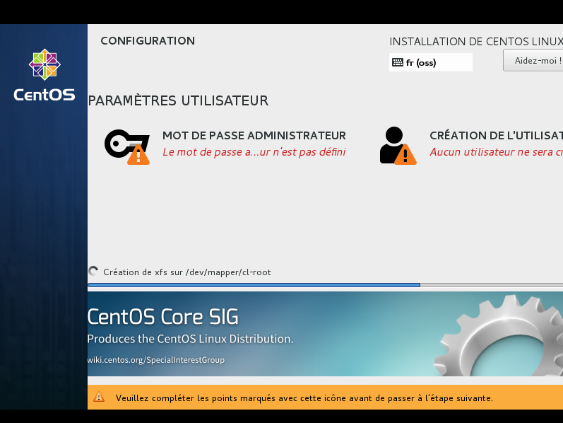Click the warning triangle on the key icon
The height and width of the screenshot is (423, 563).
[x=138, y=155]
